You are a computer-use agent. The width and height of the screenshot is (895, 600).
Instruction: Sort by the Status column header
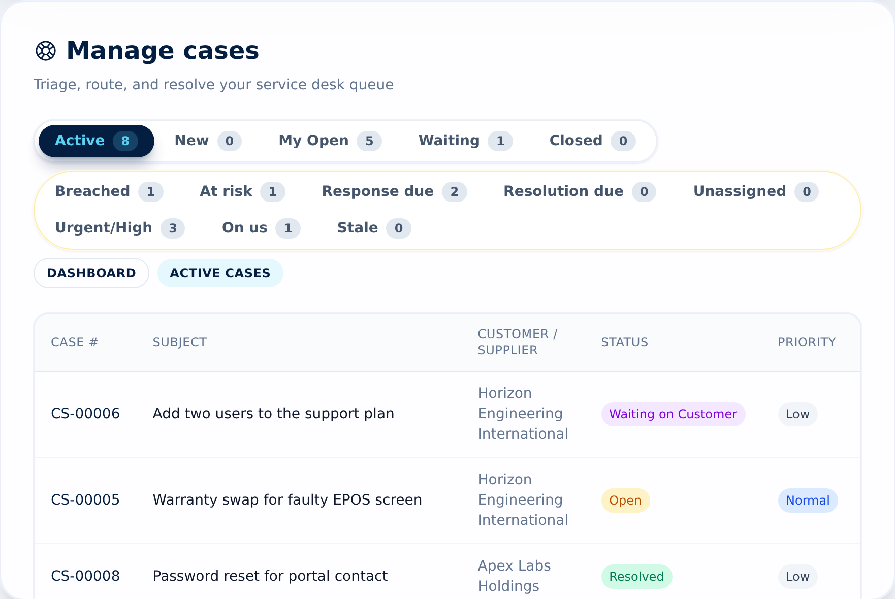624,342
